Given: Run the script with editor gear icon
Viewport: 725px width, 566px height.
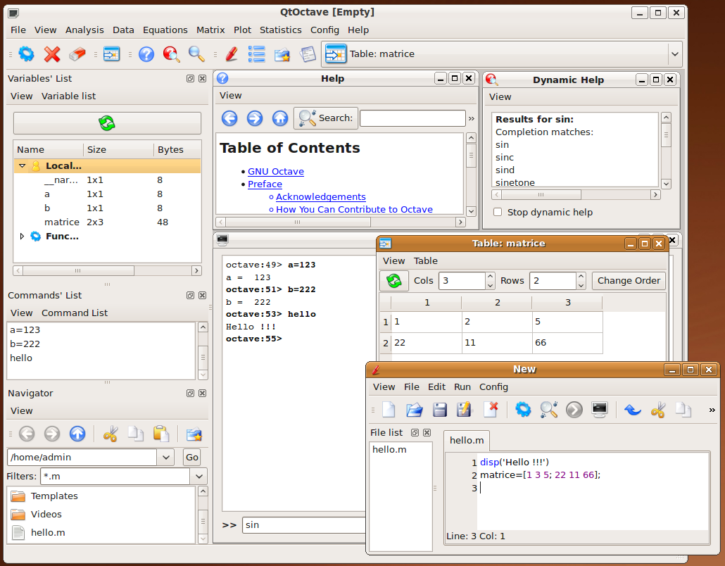Looking at the screenshot, I should pos(523,409).
